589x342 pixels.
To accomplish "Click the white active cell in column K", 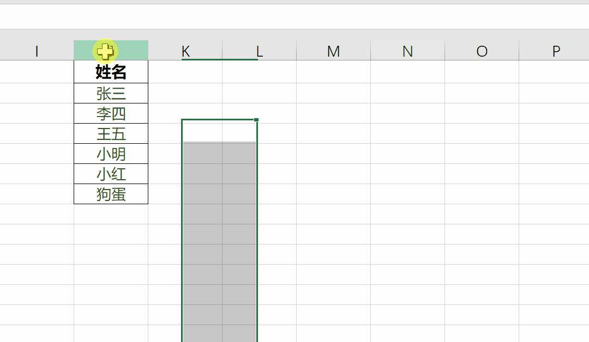I will (202, 131).
